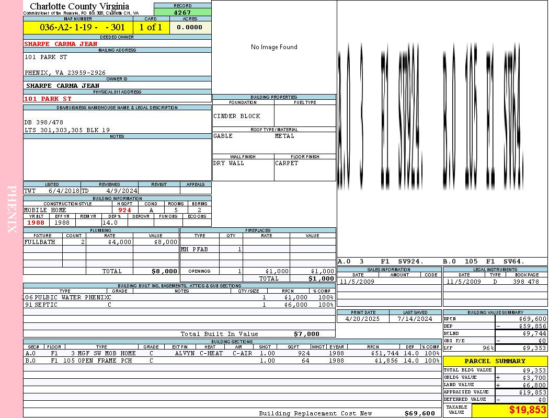
Task: Select the red deeded owner name
Action: [61, 44]
